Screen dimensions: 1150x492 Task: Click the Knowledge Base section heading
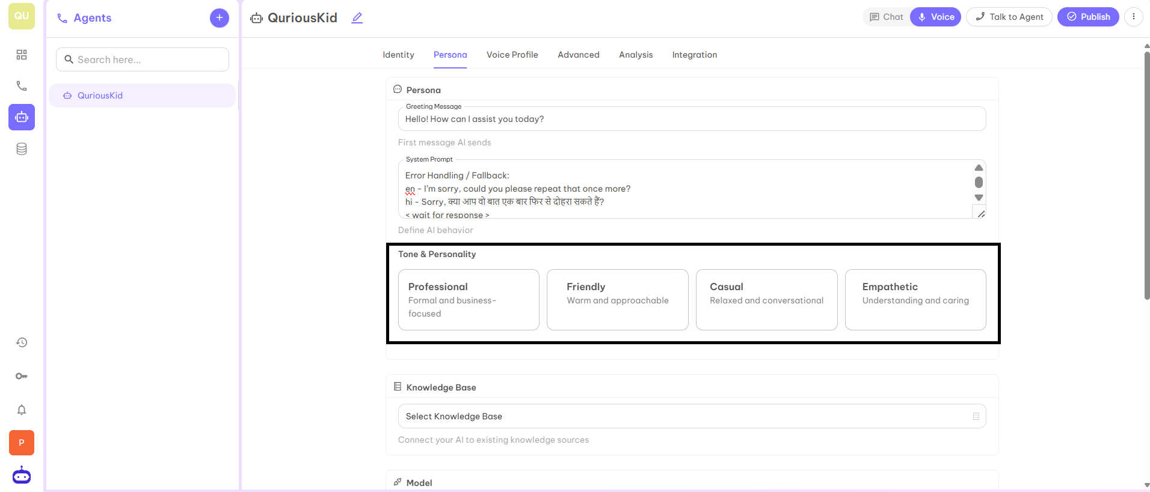(x=441, y=387)
